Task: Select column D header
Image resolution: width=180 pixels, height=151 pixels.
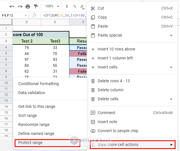Action: tap(27, 22)
